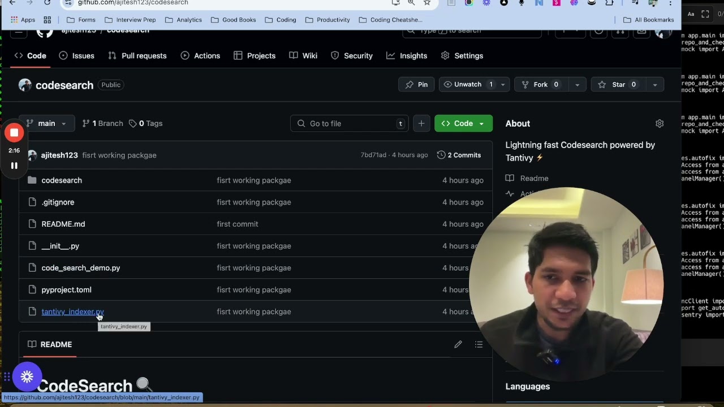The height and width of the screenshot is (407, 724).
Task: Click the purple recorder icon at bottom-left
Action: tap(27, 377)
